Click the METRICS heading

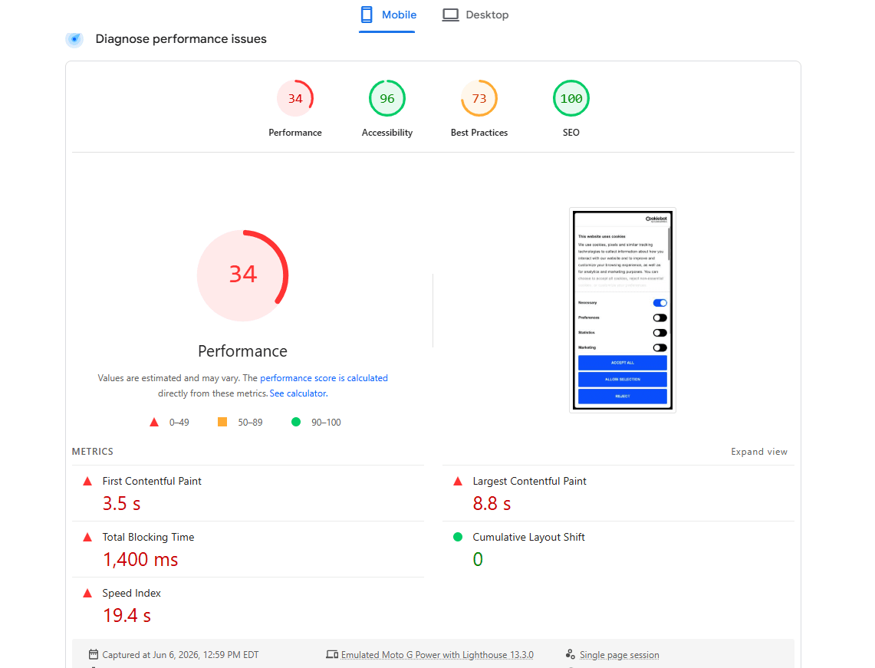pos(93,452)
